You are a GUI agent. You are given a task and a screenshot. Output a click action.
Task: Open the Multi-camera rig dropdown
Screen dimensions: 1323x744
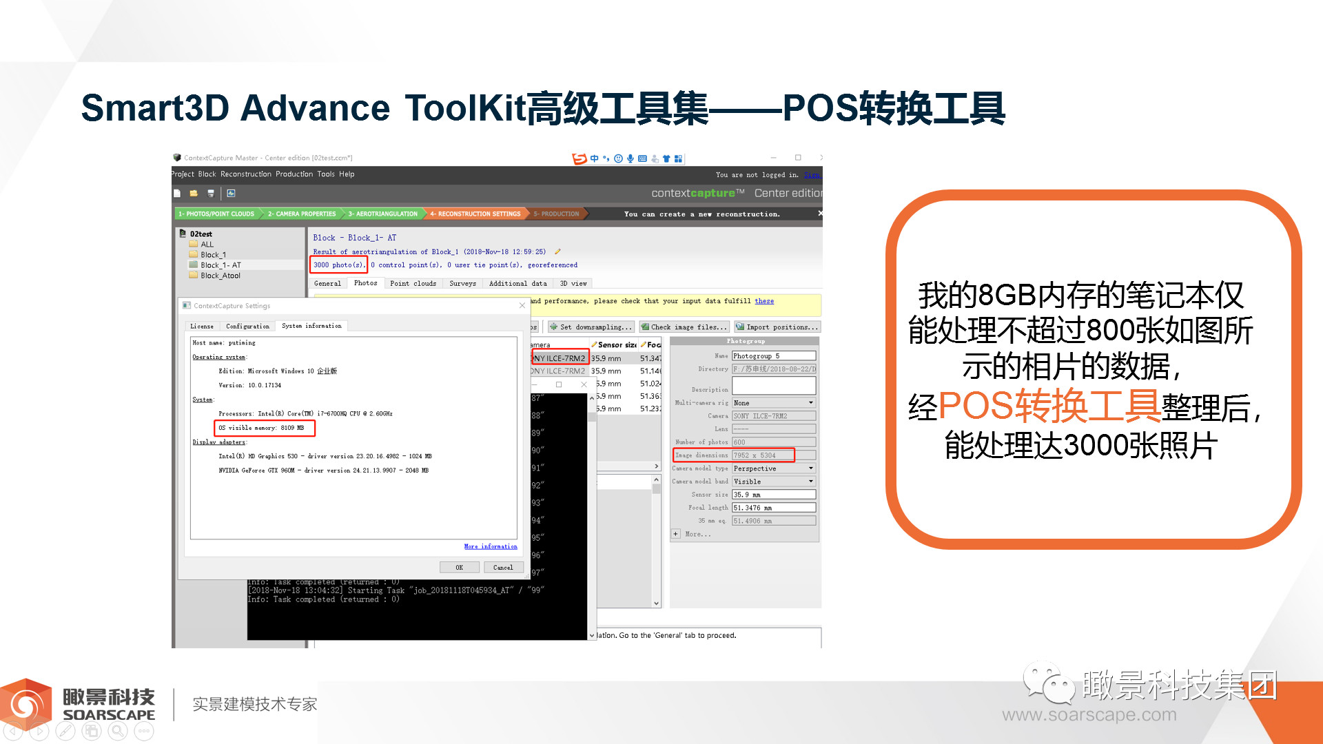[774, 403]
